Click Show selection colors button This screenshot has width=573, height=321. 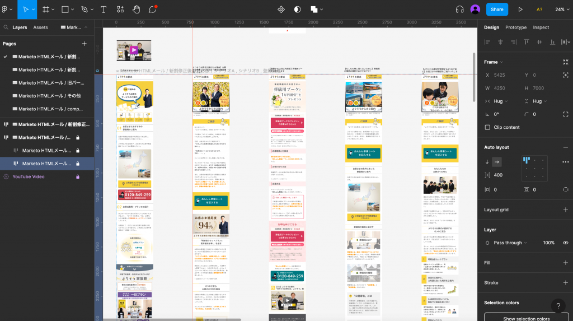(x=526, y=318)
